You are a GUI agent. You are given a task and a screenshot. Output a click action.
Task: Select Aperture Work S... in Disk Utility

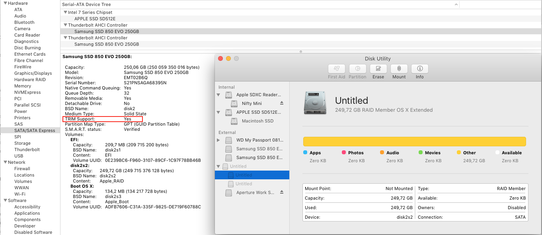(x=255, y=192)
